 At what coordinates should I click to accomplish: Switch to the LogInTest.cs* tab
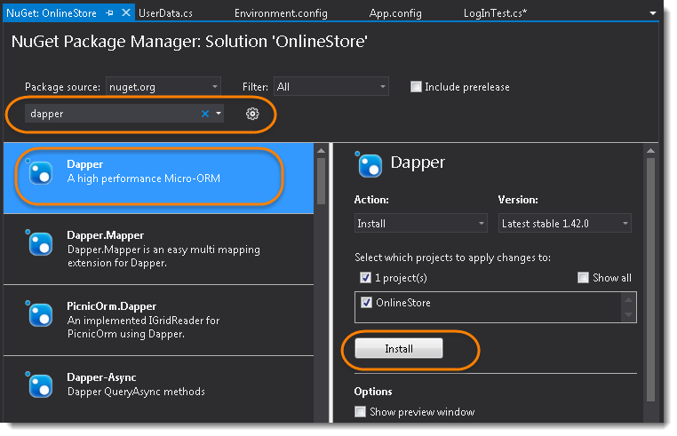pyautogui.click(x=495, y=13)
